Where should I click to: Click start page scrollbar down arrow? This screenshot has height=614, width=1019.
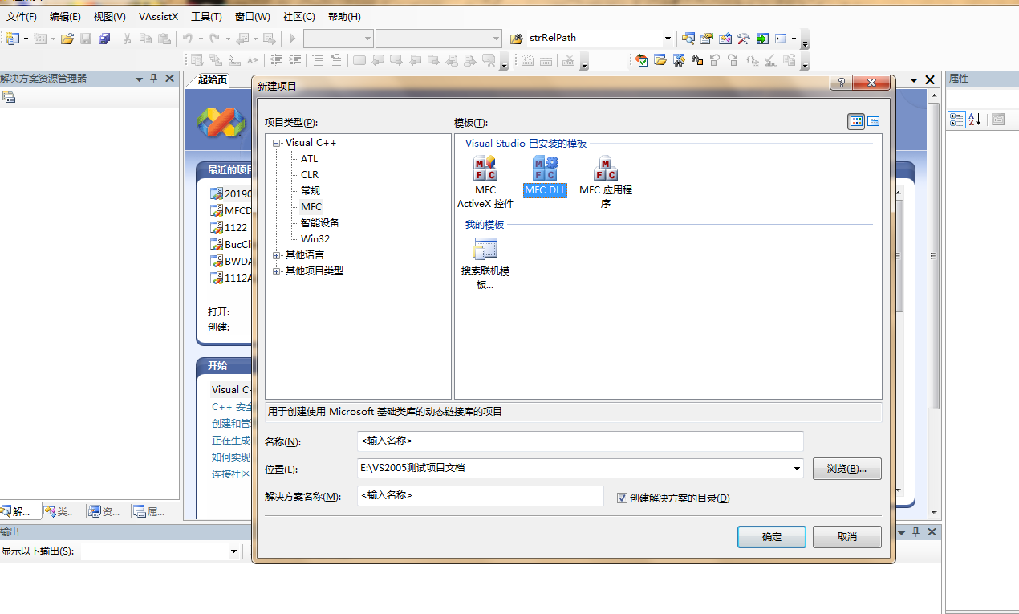pyautogui.click(x=933, y=512)
